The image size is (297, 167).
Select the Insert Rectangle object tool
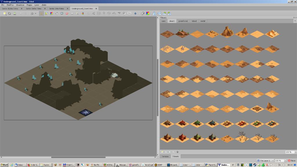[99, 13]
